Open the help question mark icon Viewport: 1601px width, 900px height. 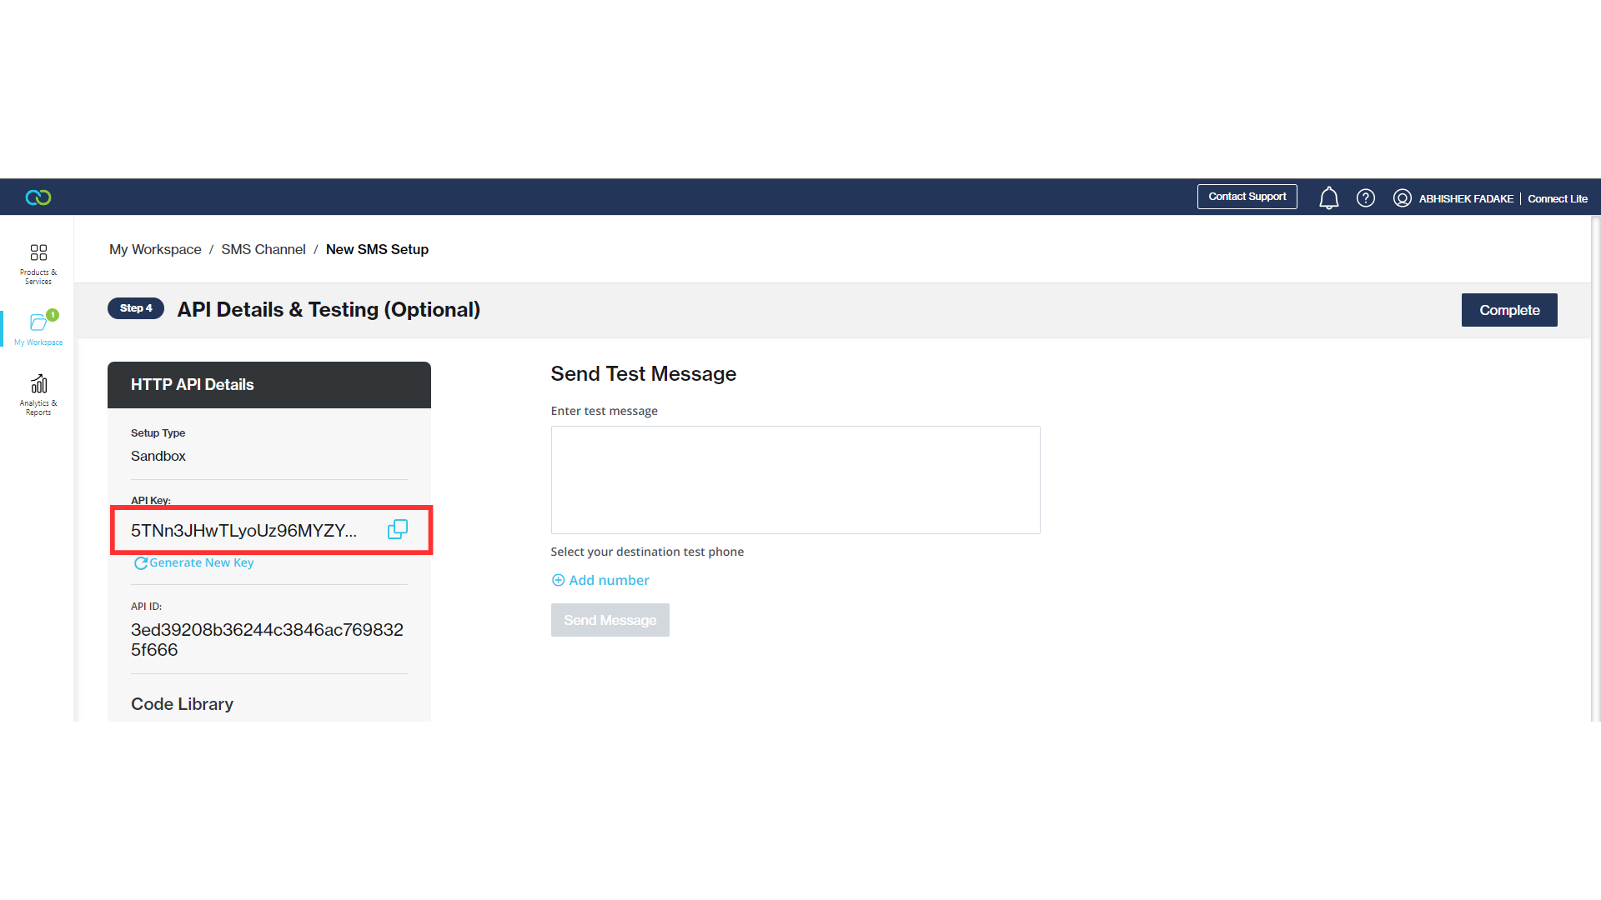[1365, 197]
